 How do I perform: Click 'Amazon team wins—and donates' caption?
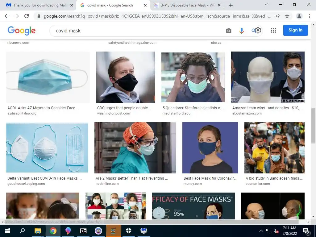[x=267, y=108]
